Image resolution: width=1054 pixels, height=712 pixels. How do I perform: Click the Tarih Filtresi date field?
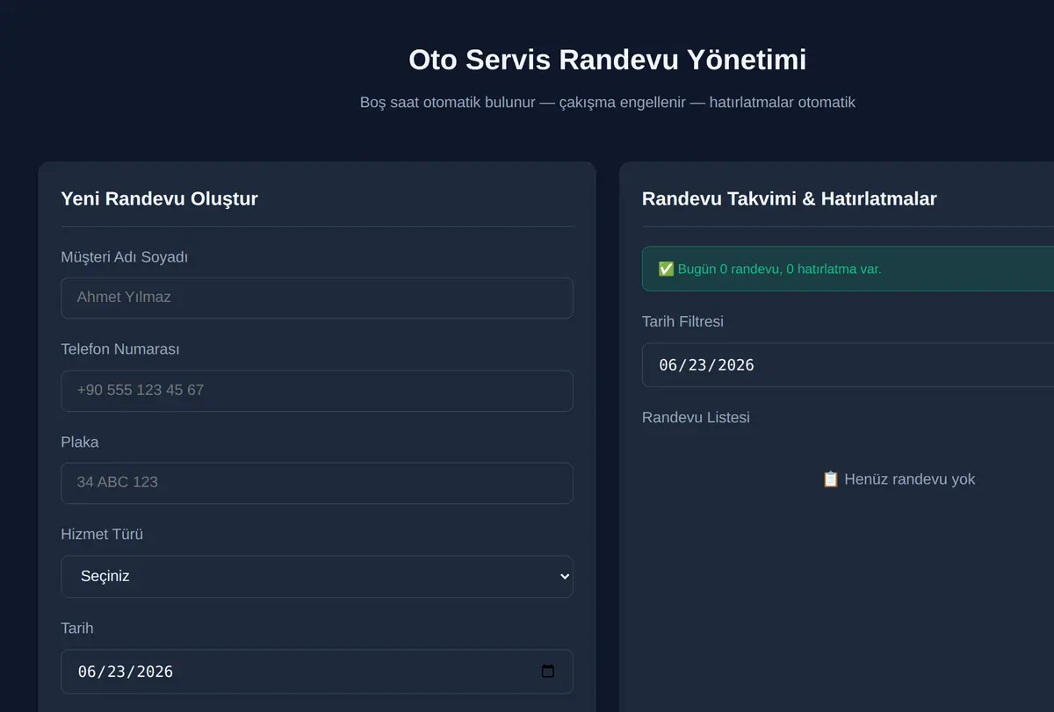[848, 365]
